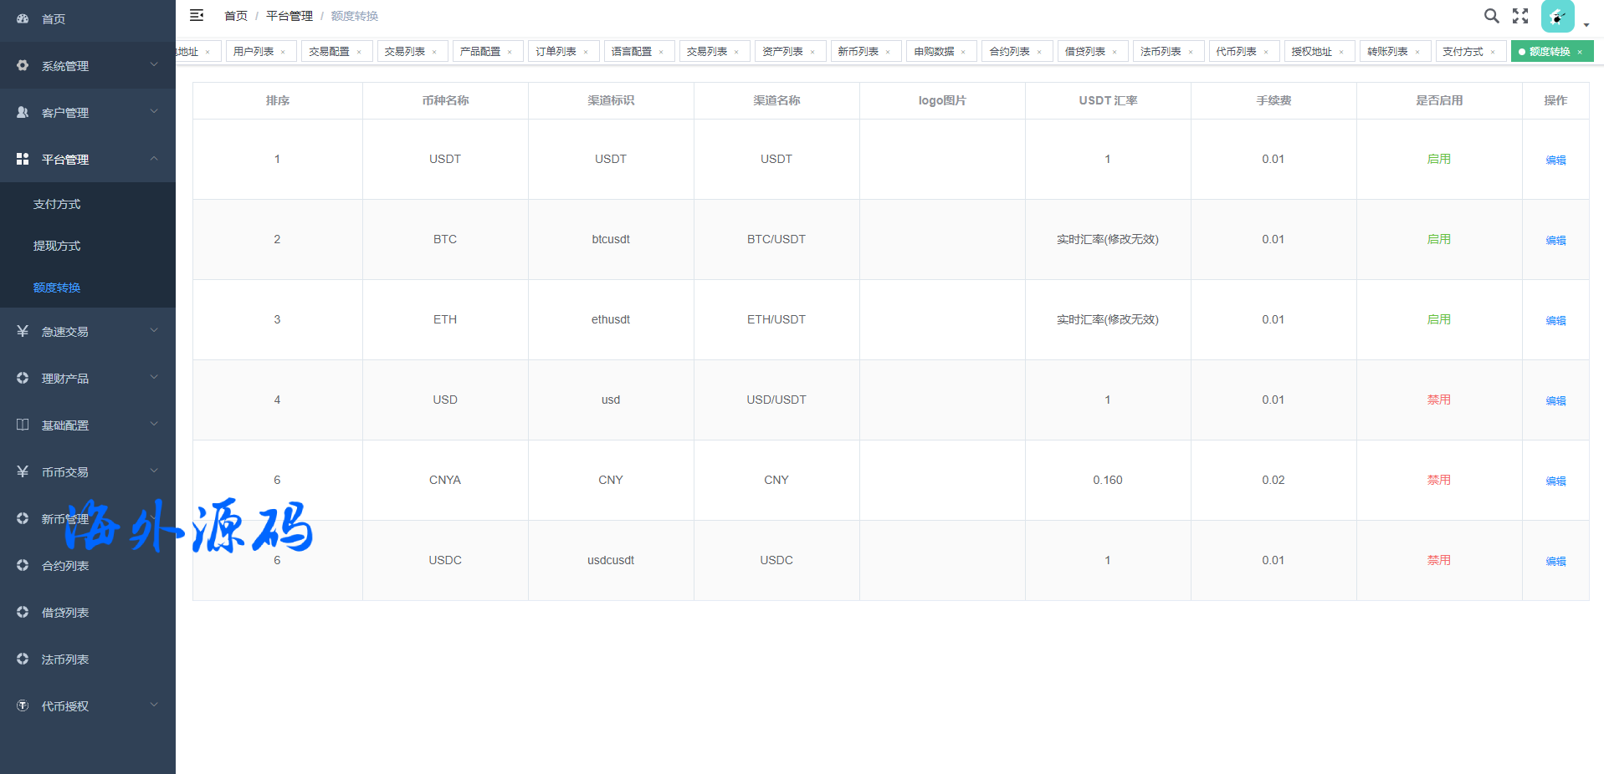Close the active 额度转换 tab
The image size is (1604, 774).
pyautogui.click(x=1580, y=52)
